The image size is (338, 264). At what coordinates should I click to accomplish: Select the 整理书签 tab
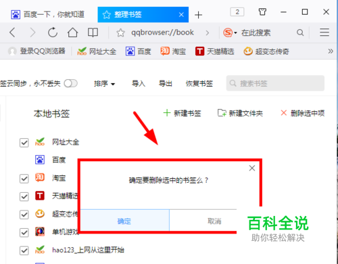pyautogui.click(x=143, y=15)
